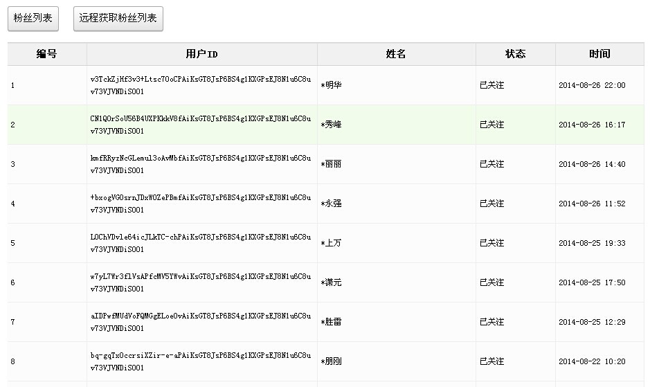Click the timestamp 2014-08-22 10:20
The width and height of the screenshot is (650, 387).
pyautogui.click(x=591, y=361)
